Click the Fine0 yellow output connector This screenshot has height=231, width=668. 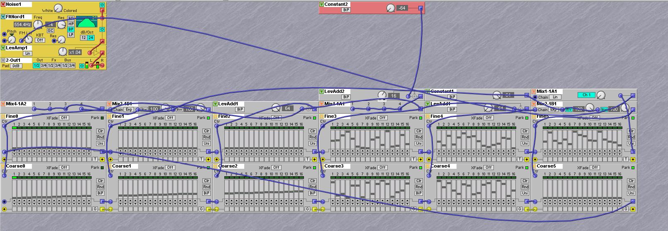[102, 159]
